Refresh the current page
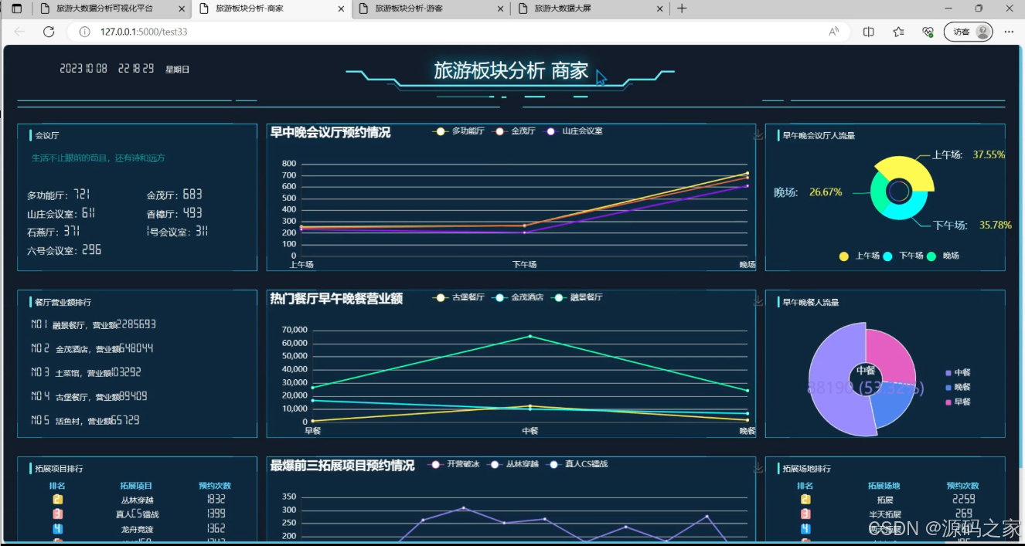This screenshot has width=1025, height=546. 49,32
